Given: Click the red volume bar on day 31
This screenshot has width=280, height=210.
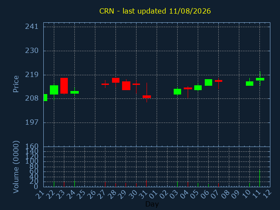Looking at the screenshot, I should coord(146,183).
